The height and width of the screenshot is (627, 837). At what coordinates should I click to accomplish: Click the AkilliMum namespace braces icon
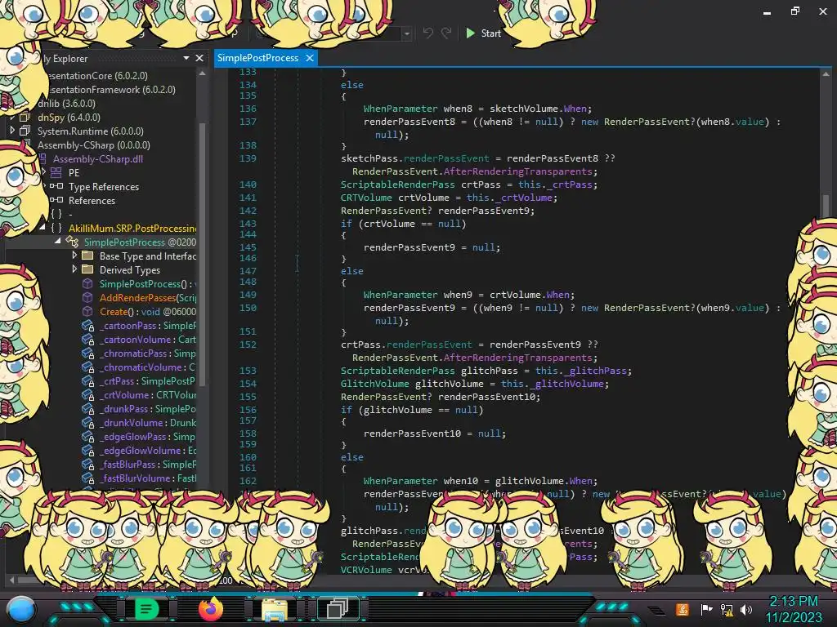[56, 228]
